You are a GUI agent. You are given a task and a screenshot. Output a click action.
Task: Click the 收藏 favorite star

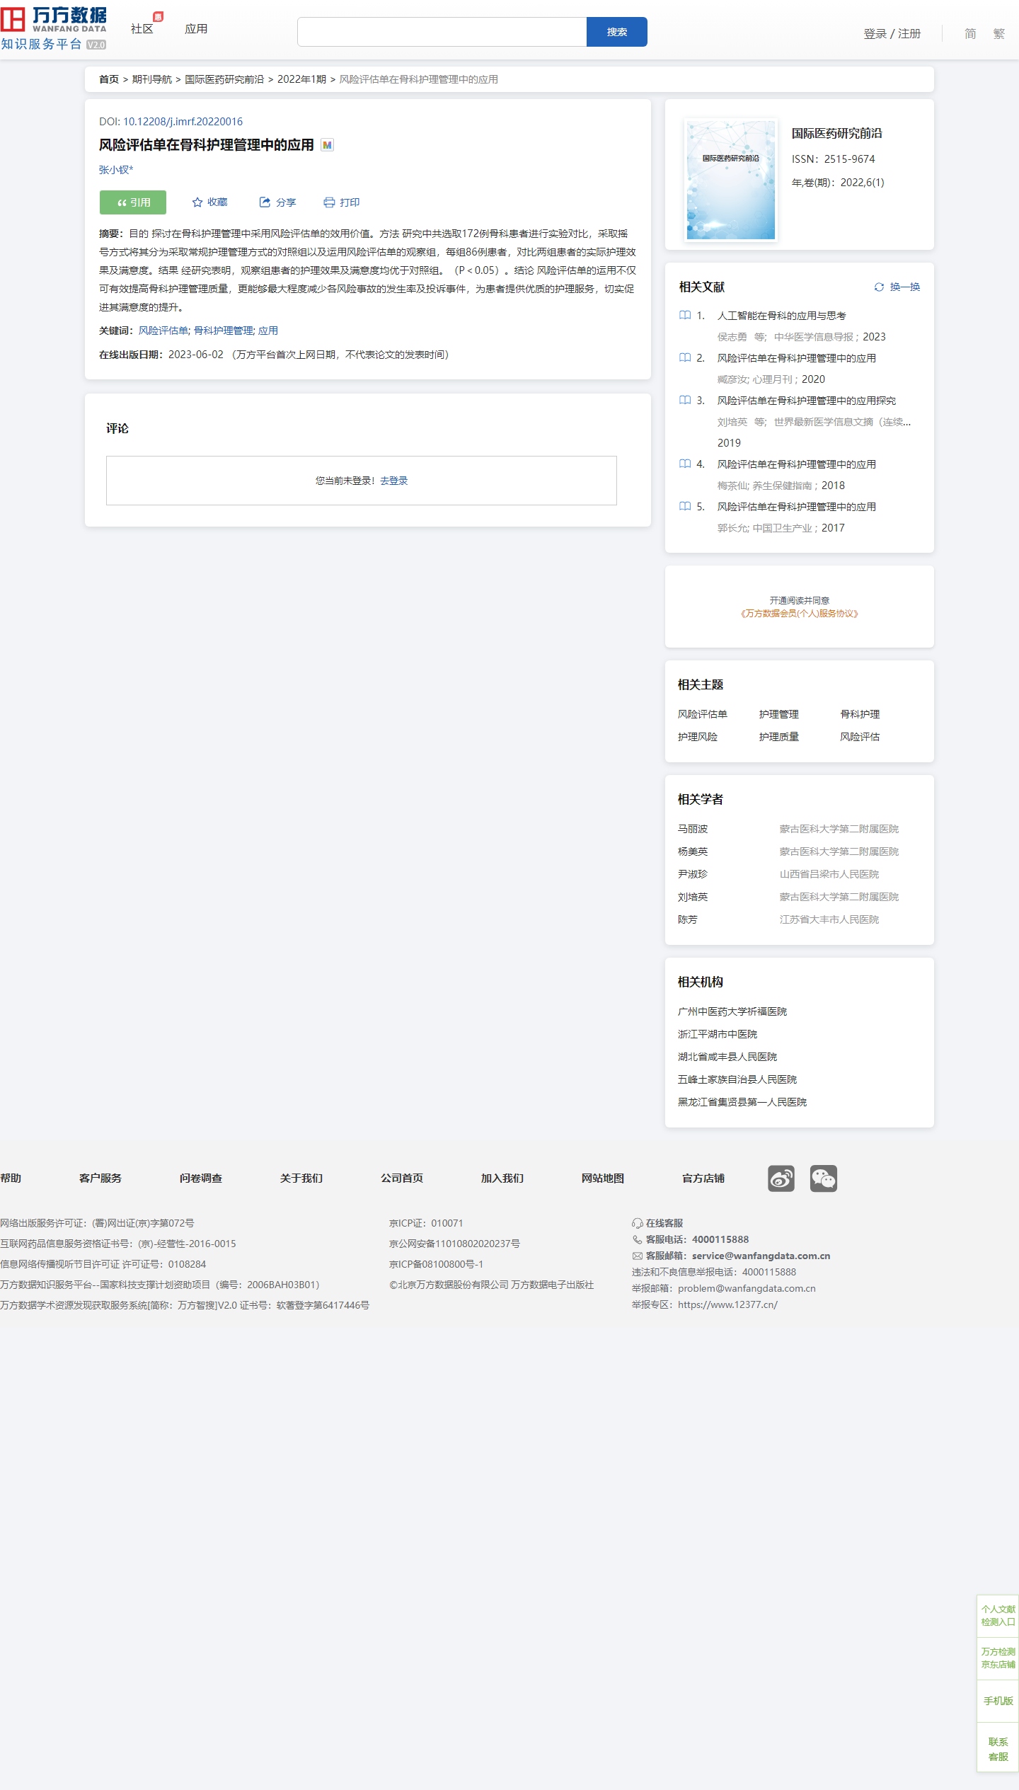(209, 202)
